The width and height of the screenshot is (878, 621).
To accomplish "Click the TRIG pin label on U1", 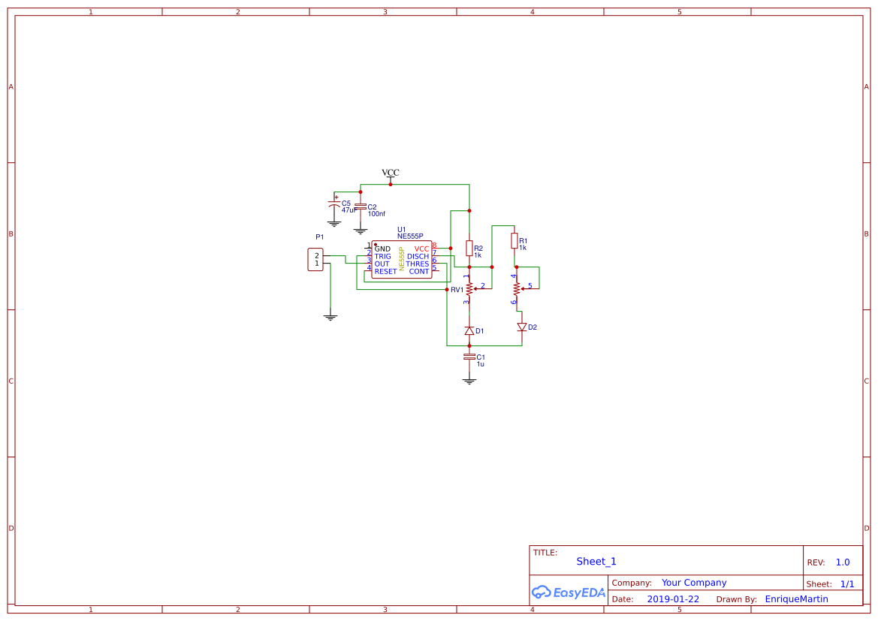I will coord(383,256).
